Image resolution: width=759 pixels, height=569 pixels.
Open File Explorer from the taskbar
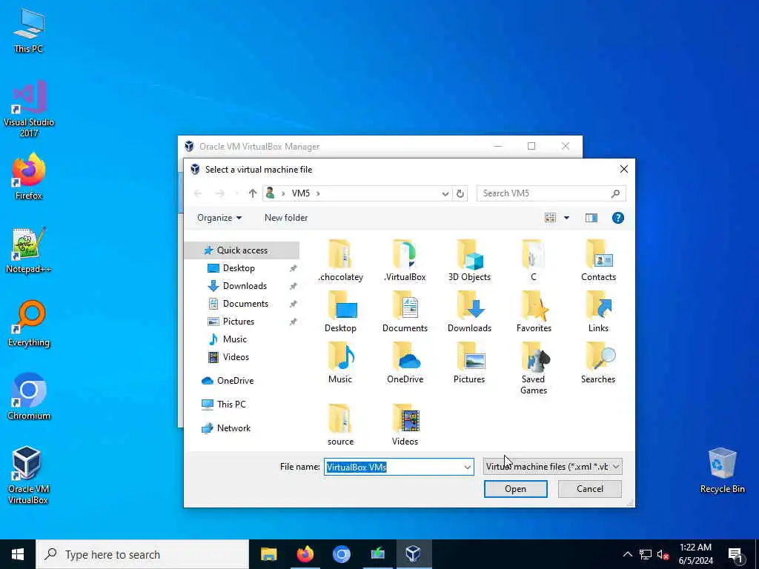click(268, 554)
